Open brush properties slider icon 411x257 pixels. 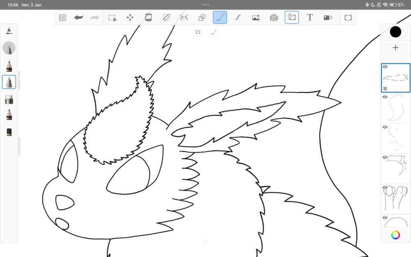pos(9,31)
